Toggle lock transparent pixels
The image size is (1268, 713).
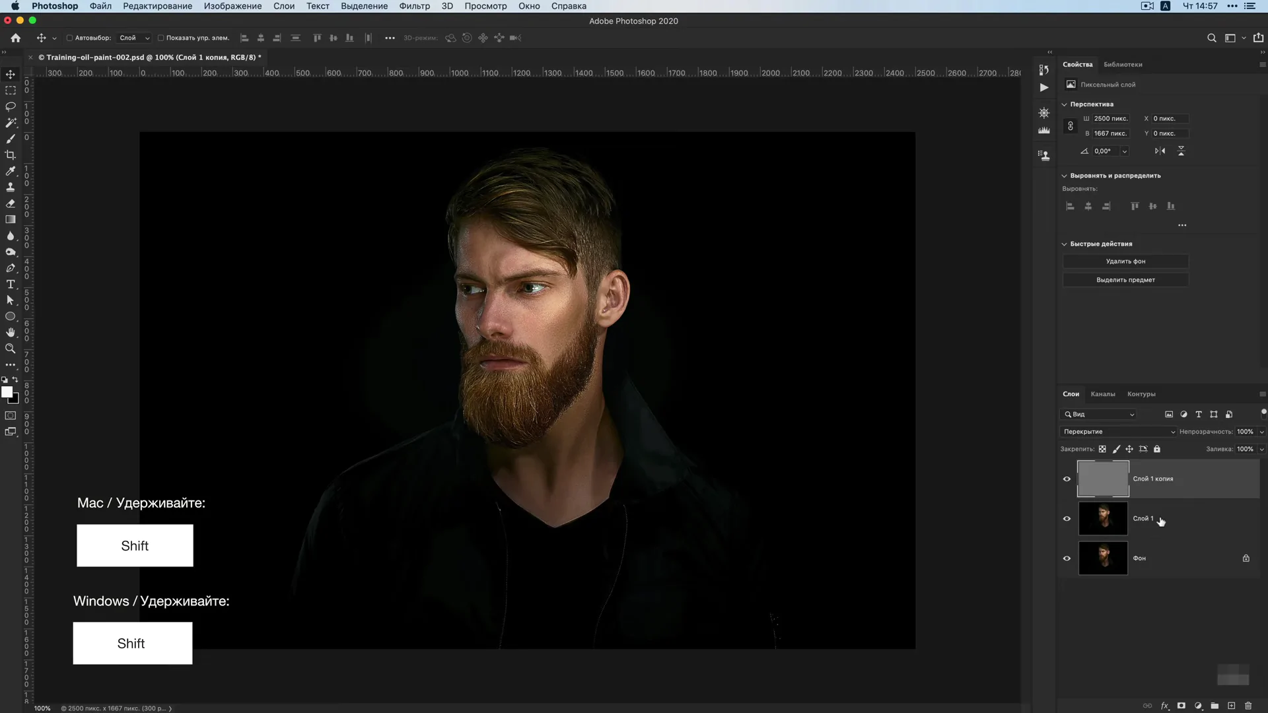[x=1102, y=449]
